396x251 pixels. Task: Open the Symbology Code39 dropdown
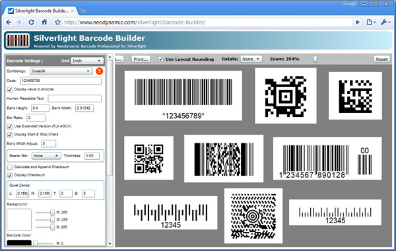pos(61,71)
